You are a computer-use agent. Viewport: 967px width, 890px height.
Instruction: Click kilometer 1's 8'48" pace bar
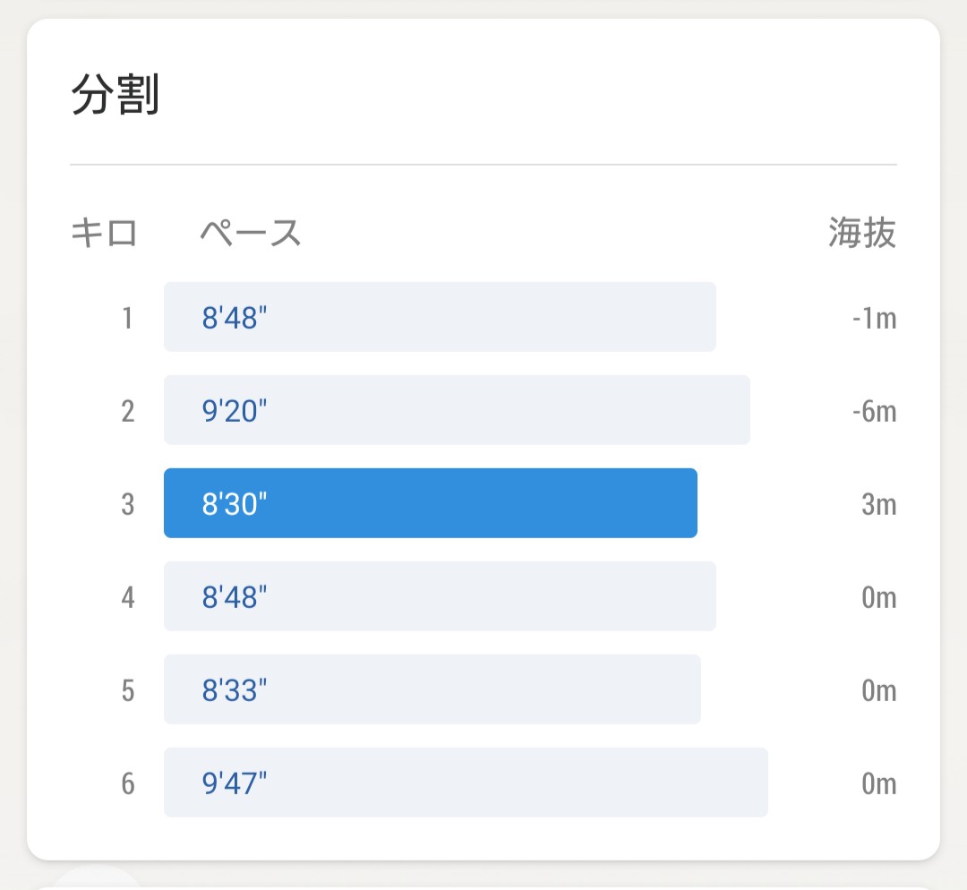(440, 317)
